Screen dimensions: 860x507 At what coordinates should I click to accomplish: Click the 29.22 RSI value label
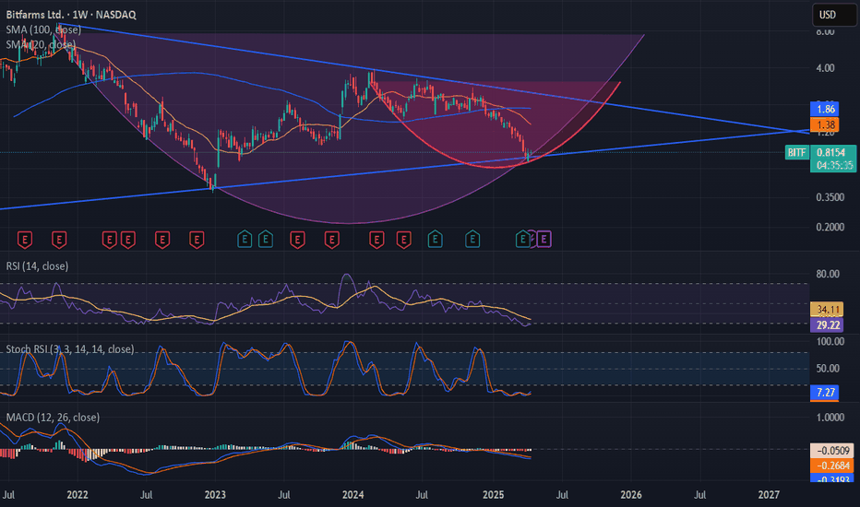(827, 325)
